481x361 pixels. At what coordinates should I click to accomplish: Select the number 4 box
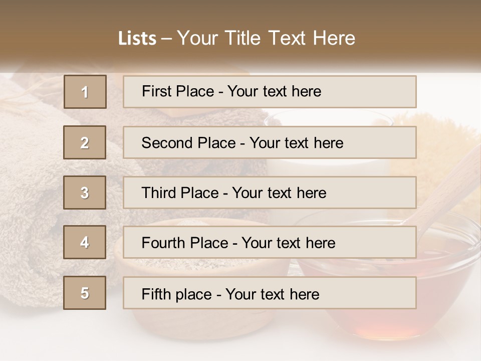click(85, 242)
